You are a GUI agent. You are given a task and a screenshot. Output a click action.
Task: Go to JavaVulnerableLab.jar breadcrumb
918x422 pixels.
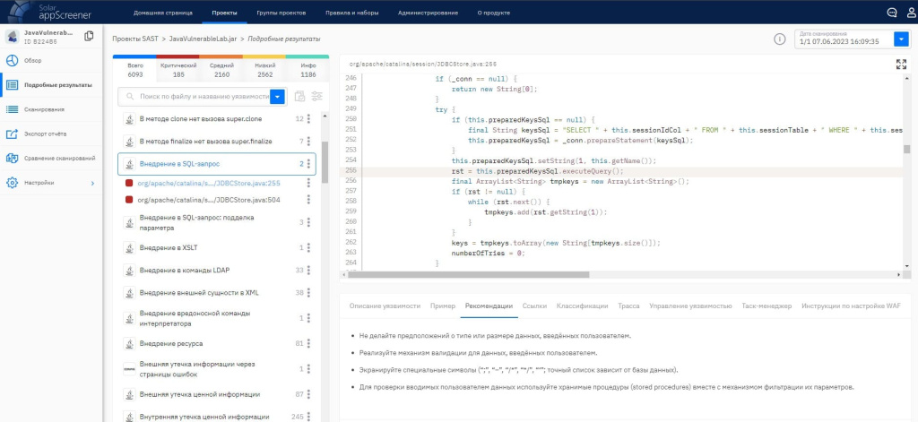point(203,39)
